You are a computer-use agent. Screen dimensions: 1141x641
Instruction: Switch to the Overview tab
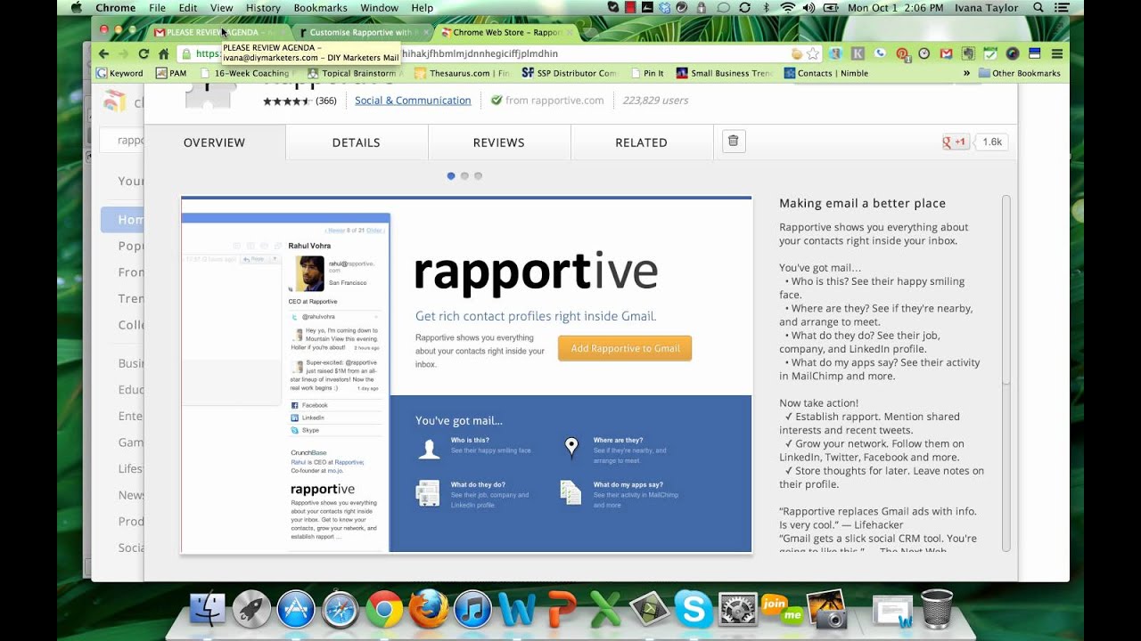tap(214, 142)
